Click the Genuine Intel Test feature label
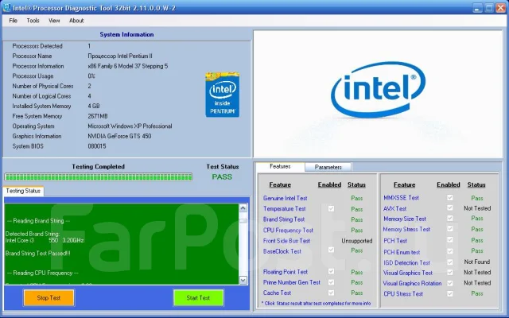This screenshot has width=509, height=318. pos(285,198)
